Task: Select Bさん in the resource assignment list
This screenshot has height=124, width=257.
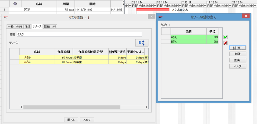Action: pyautogui.click(x=189, y=42)
